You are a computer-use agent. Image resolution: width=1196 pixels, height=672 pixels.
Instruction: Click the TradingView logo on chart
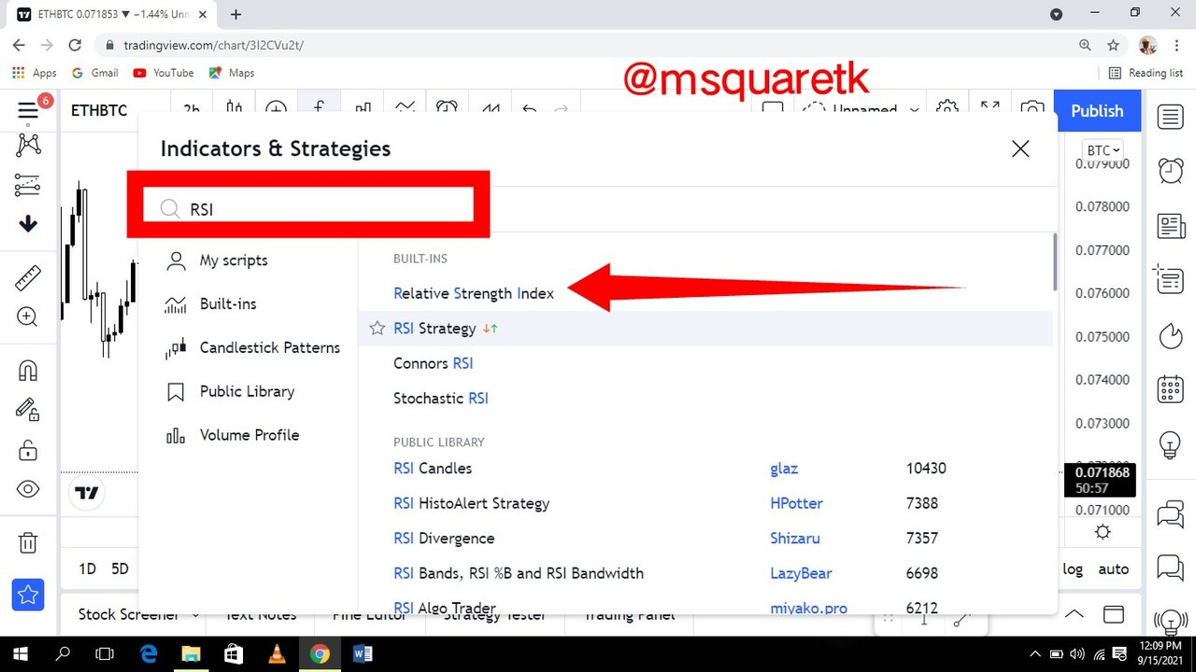(87, 493)
